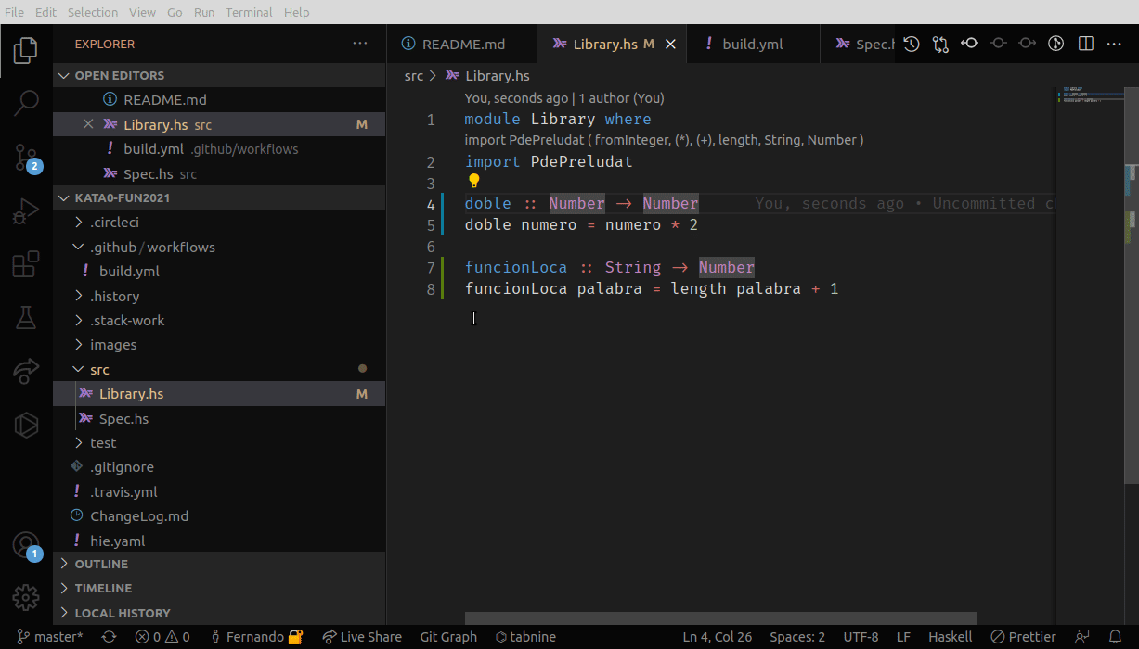The width and height of the screenshot is (1139, 649).
Task: Open errors and warnings in status bar
Action: point(162,637)
